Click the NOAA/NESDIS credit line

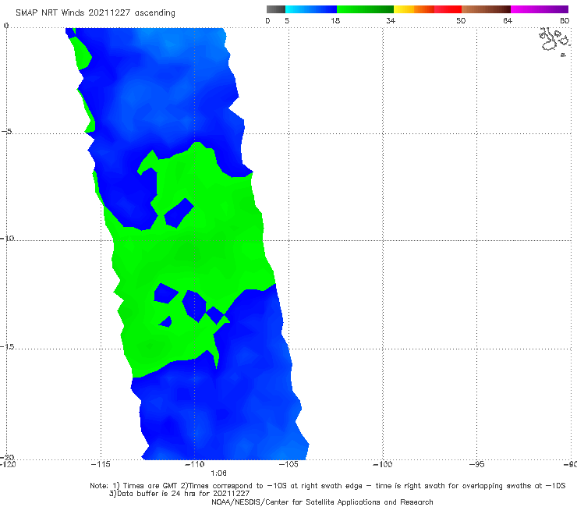(322, 502)
